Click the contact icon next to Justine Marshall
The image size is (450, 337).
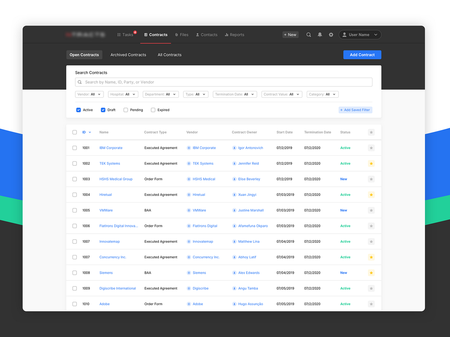tap(234, 210)
